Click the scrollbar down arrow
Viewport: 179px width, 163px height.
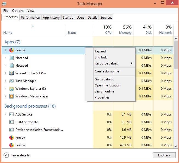pos(176,146)
